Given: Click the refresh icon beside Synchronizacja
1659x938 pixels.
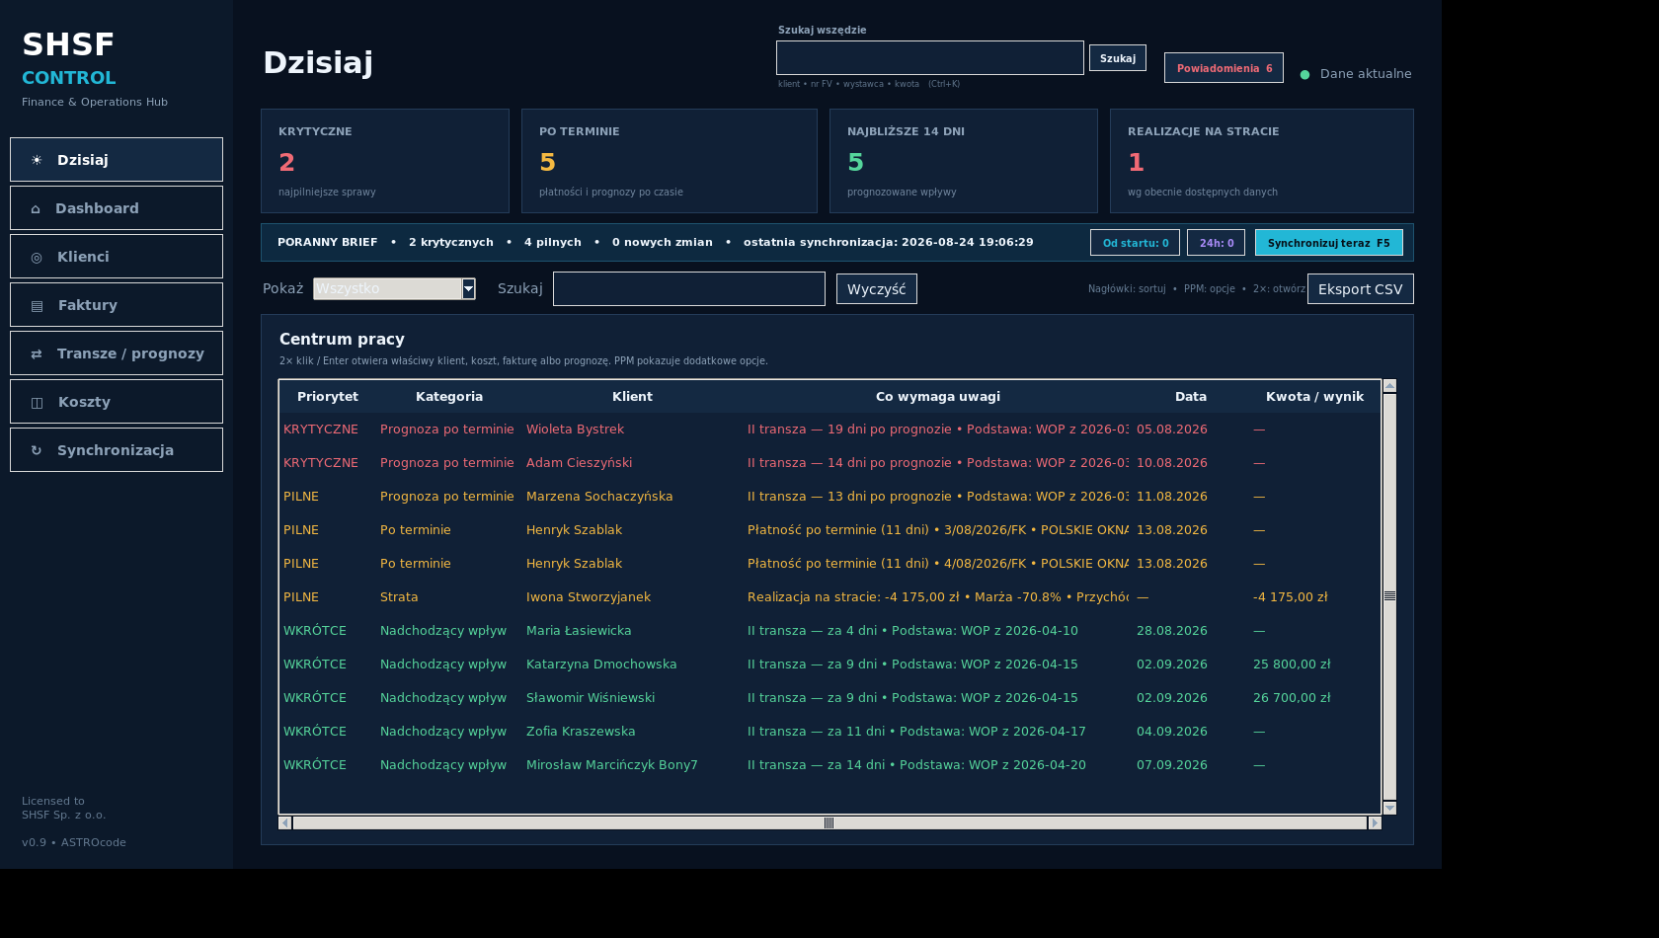Looking at the screenshot, I should 37,450.
